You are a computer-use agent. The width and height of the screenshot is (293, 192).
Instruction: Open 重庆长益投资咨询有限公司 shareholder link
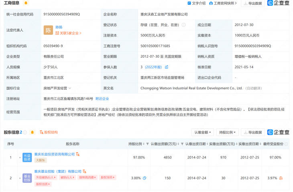pyautogui.click(x=55, y=154)
